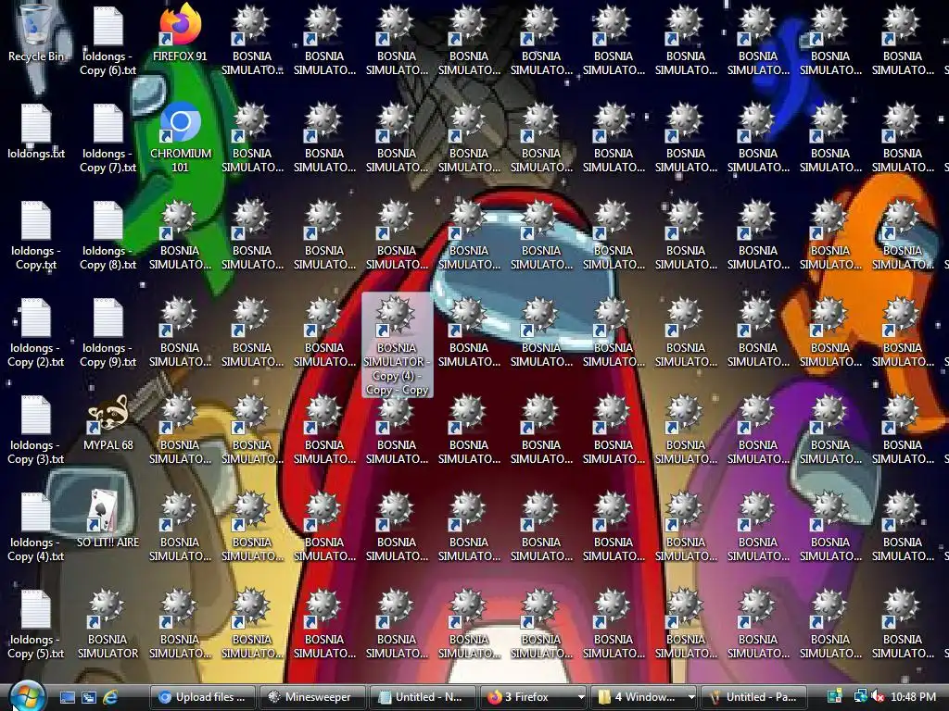
Task: Select loldongs - Copy (6).txt file
Action: 108,40
